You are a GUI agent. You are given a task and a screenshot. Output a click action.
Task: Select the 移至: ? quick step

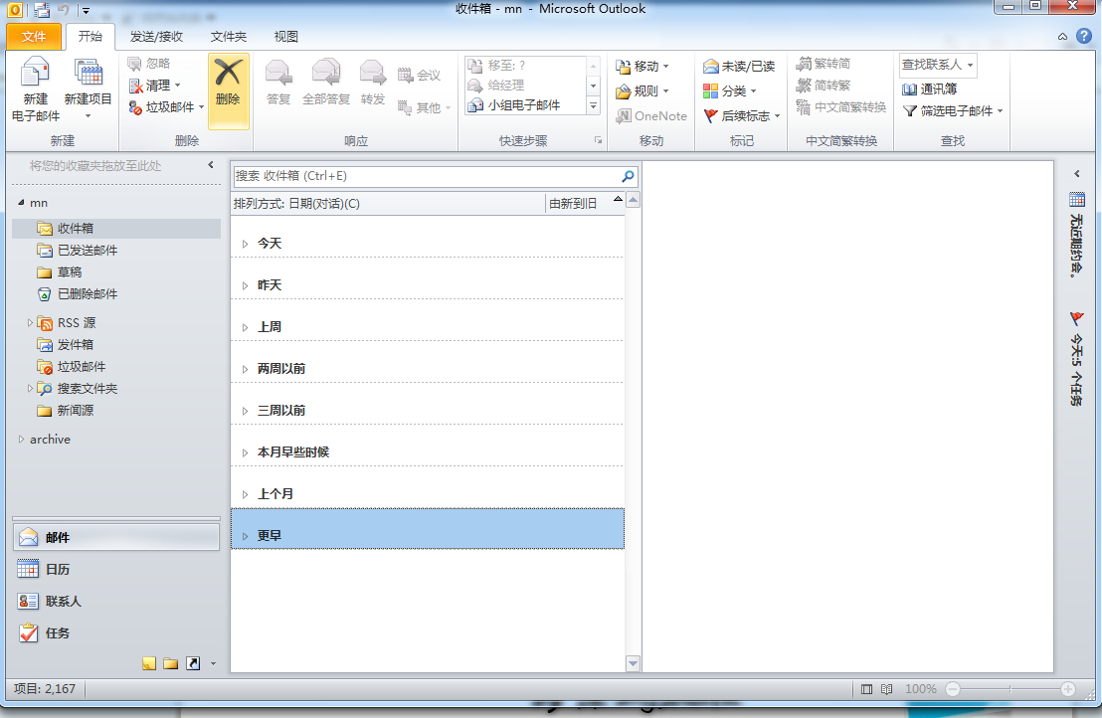(524, 66)
